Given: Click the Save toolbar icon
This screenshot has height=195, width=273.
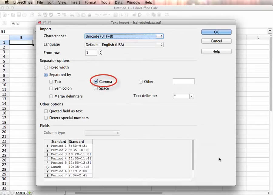Looking at the screenshot, I should [x=19, y=15].
